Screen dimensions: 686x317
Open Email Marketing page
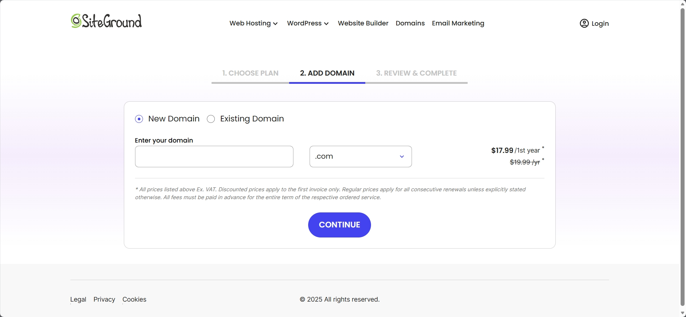point(458,23)
